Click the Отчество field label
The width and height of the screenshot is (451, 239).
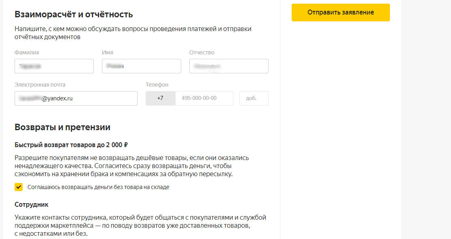coord(202,52)
